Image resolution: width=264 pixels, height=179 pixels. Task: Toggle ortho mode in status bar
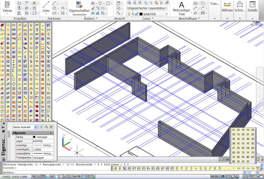pos(48,177)
